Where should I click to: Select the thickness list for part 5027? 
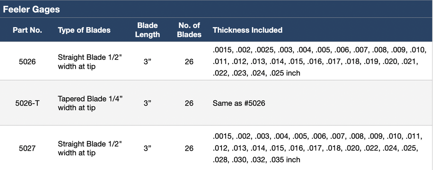point(317,148)
